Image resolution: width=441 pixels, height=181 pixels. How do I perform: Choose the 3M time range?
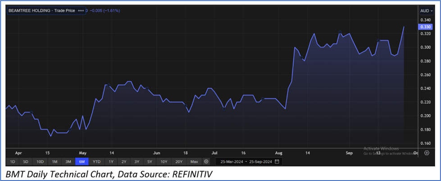click(68, 161)
